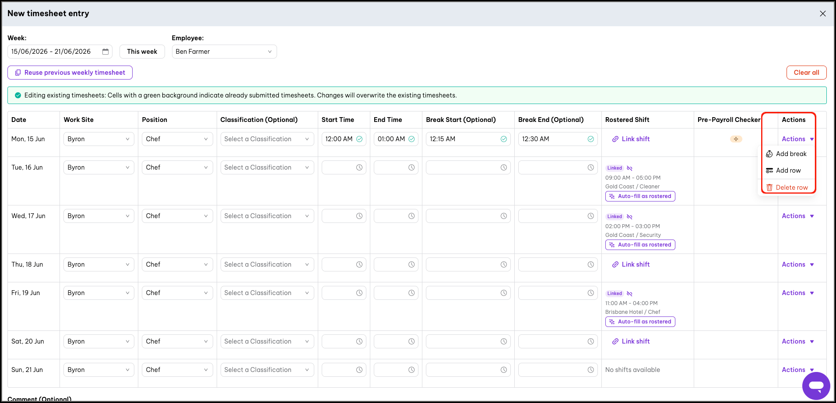Image resolution: width=836 pixels, height=403 pixels.
Task: Choose Delete row from the Actions menu
Action: (787, 188)
